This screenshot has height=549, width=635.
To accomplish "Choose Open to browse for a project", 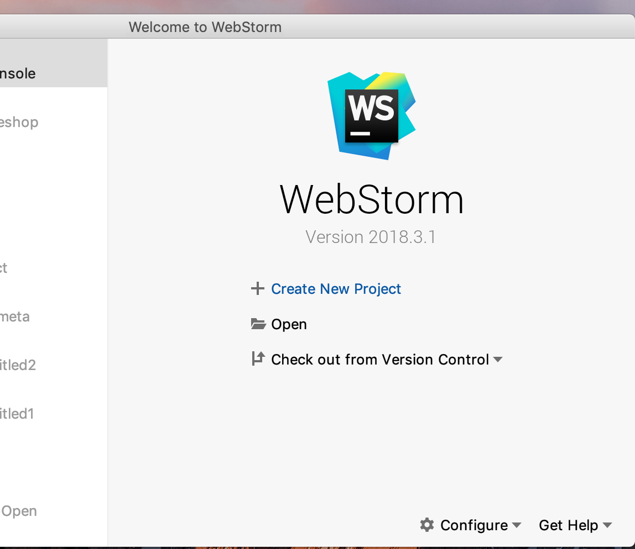I will (x=289, y=324).
